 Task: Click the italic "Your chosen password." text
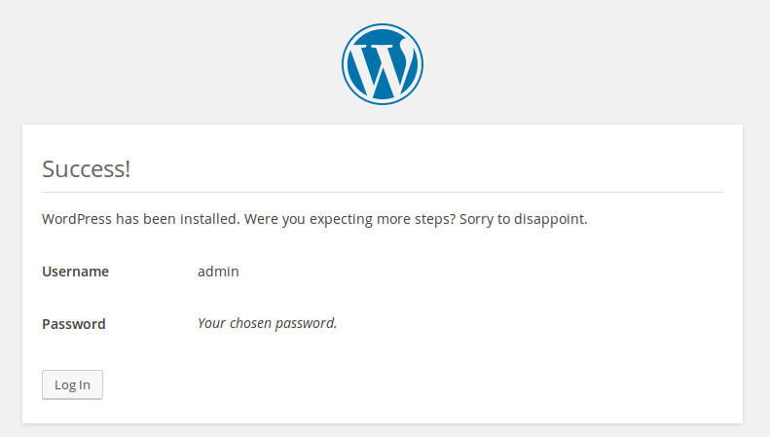pyautogui.click(x=267, y=323)
